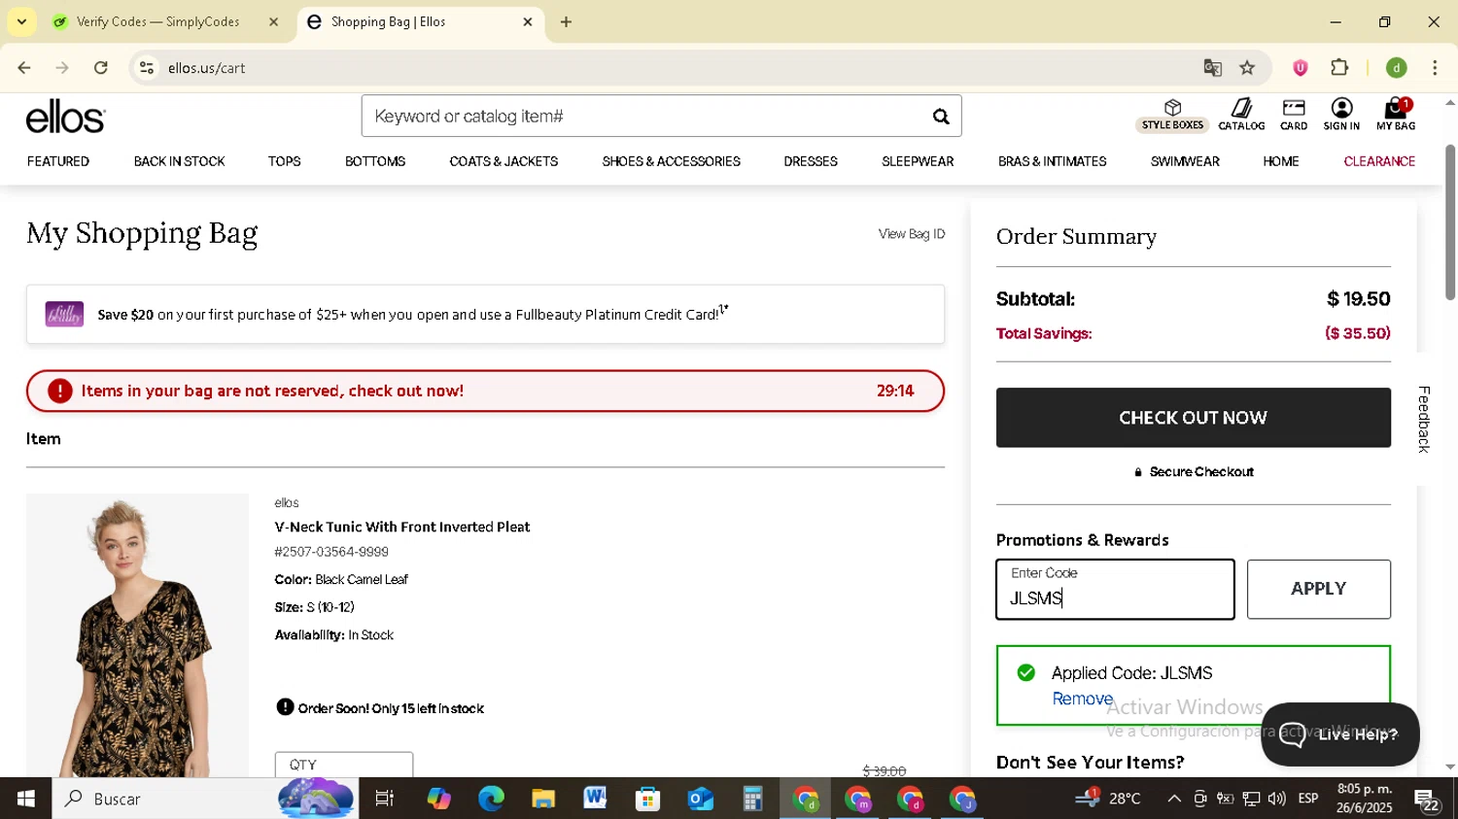Open Microsoft Store from taskbar
1458x819 pixels.
(647, 799)
